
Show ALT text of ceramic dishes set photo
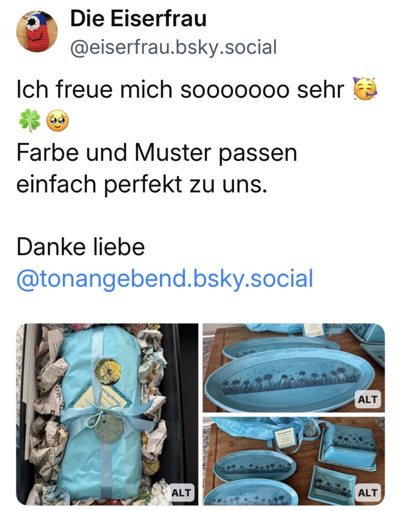(x=368, y=493)
